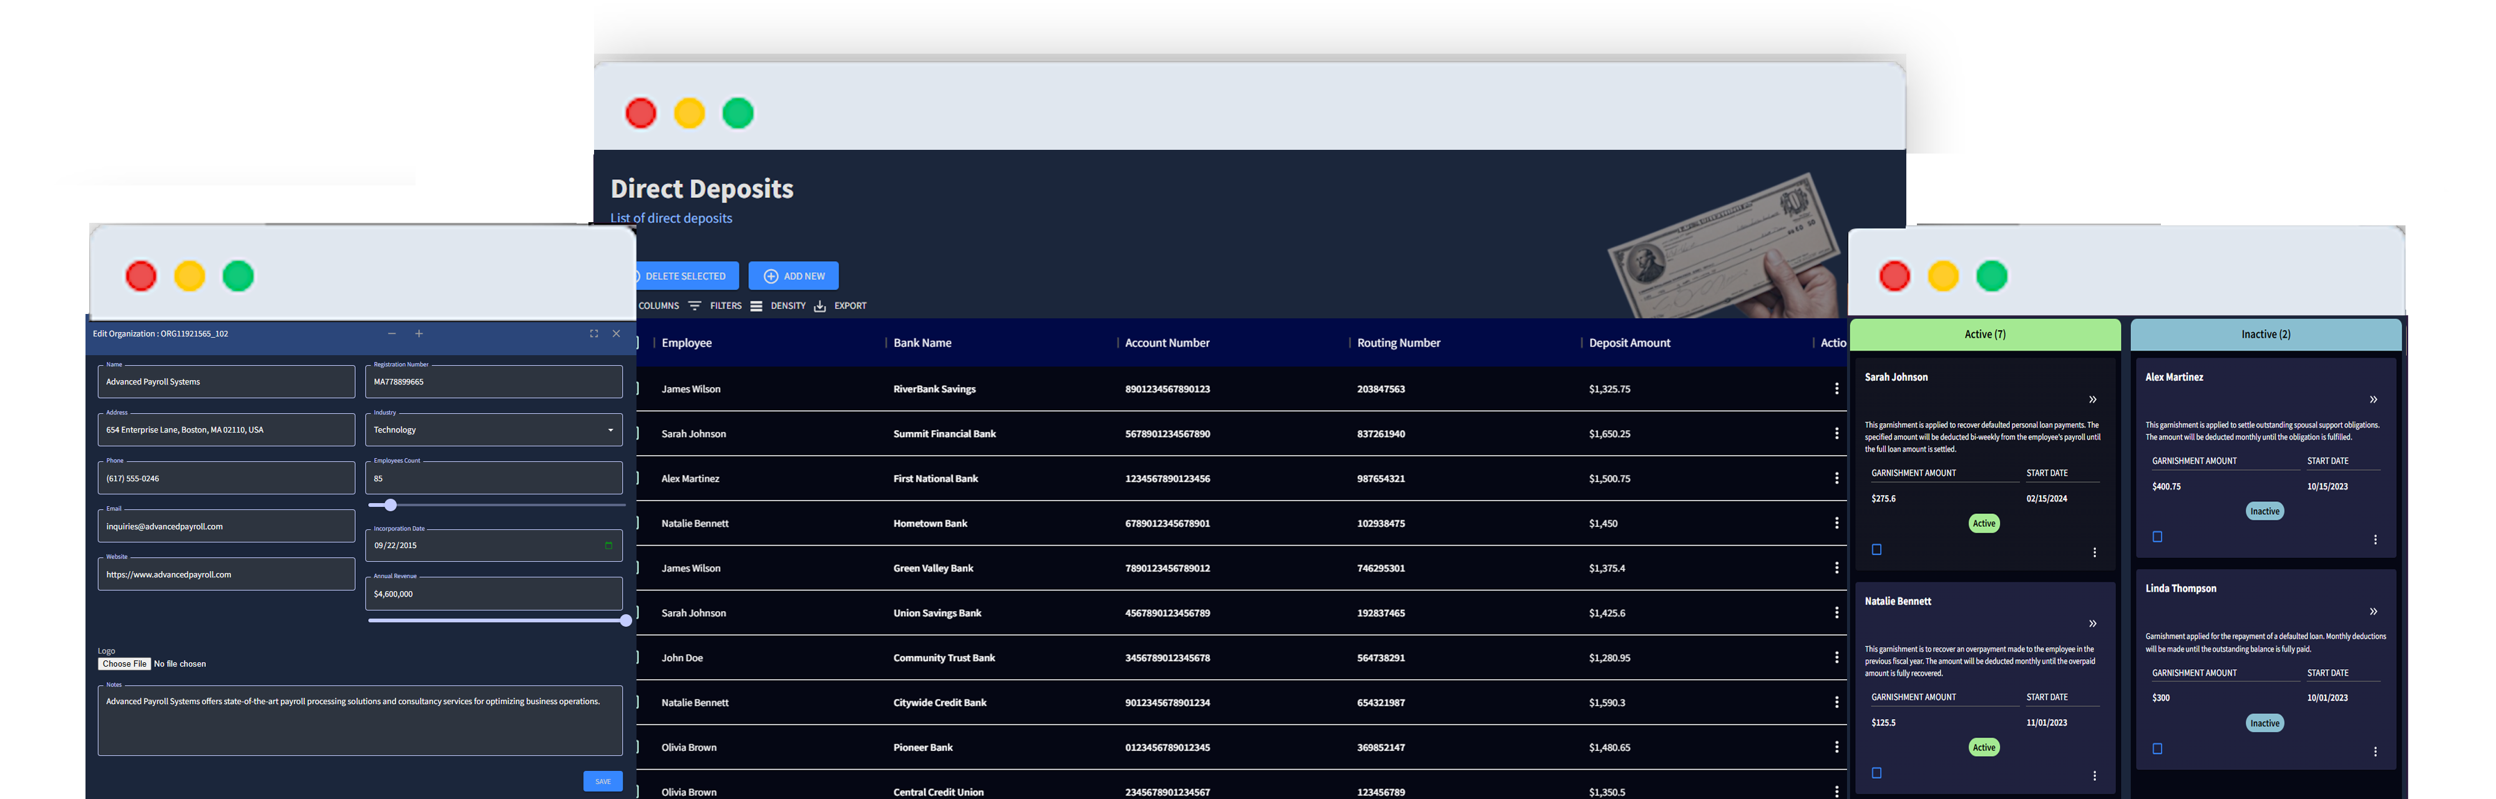Image resolution: width=2496 pixels, height=799 pixels.
Task: Check the checkbox on Sarah Johnson's card
Action: click(1877, 549)
